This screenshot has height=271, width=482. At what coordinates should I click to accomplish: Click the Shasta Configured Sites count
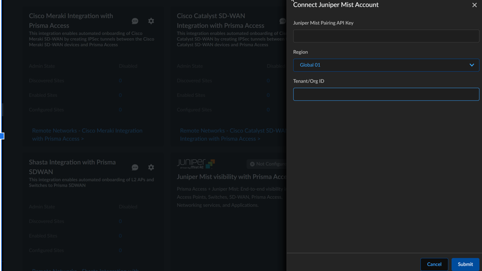[120, 250]
